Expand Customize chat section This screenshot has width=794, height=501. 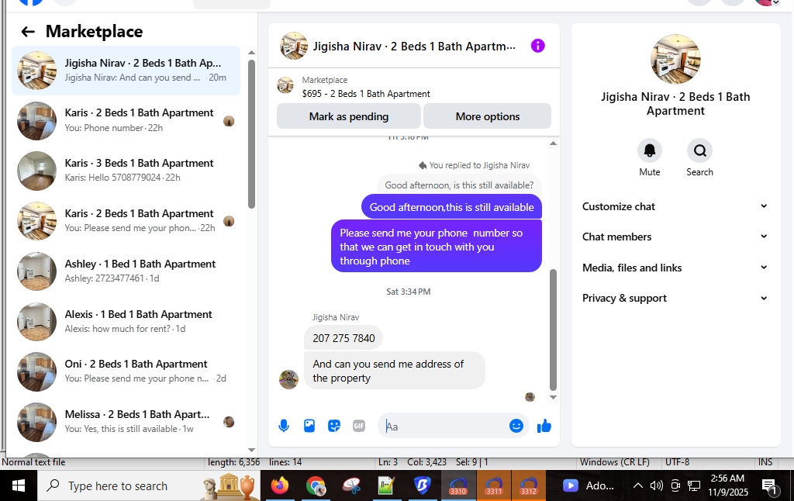675,206
